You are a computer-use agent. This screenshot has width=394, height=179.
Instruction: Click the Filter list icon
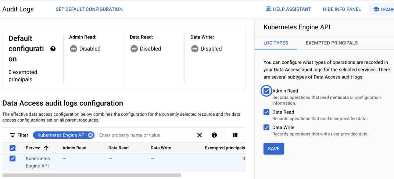click(12, 135)
